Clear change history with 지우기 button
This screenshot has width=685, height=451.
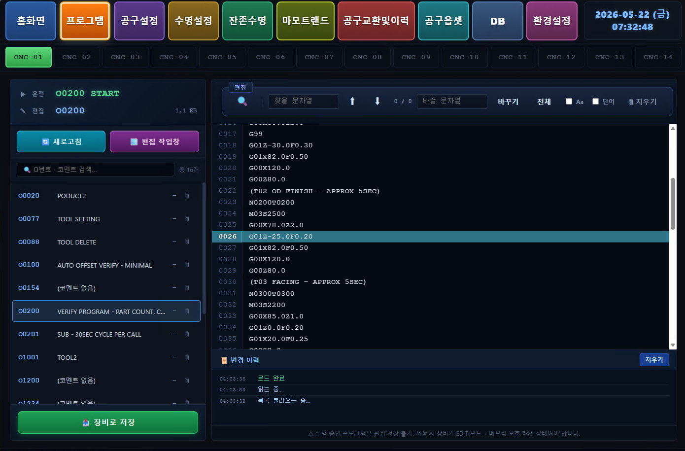pos(654,360)
